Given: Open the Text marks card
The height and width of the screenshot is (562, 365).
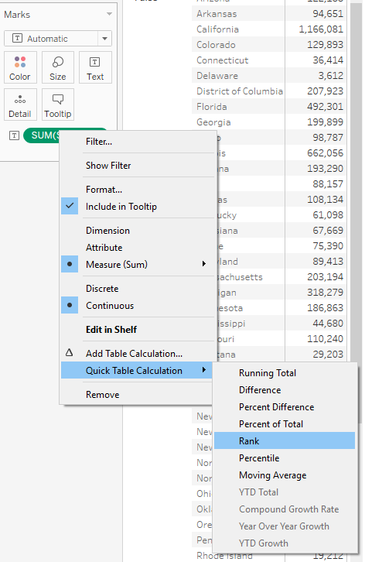Looking at the screenshot, I should click(95, 67).
